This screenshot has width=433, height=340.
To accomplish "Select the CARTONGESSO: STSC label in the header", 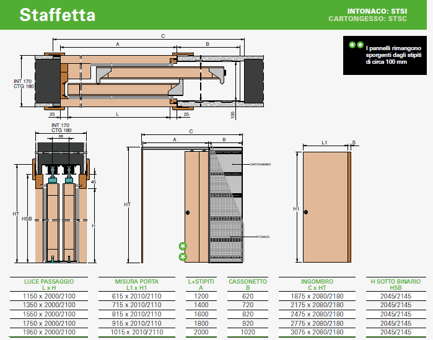I will [368, 19].
